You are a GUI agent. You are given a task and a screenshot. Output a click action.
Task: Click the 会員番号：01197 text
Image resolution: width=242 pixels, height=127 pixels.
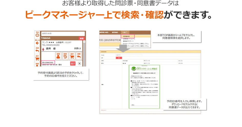coord(64,43)
